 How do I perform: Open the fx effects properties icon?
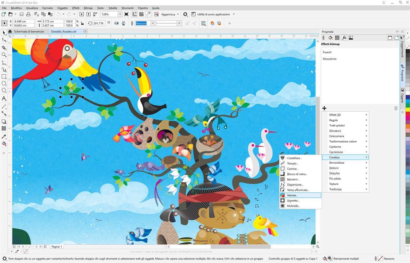(344, 38)
